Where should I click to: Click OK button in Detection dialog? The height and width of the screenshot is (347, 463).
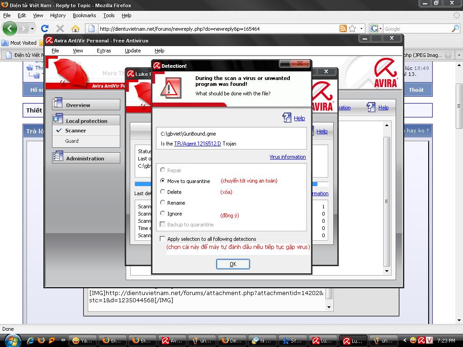233,264
